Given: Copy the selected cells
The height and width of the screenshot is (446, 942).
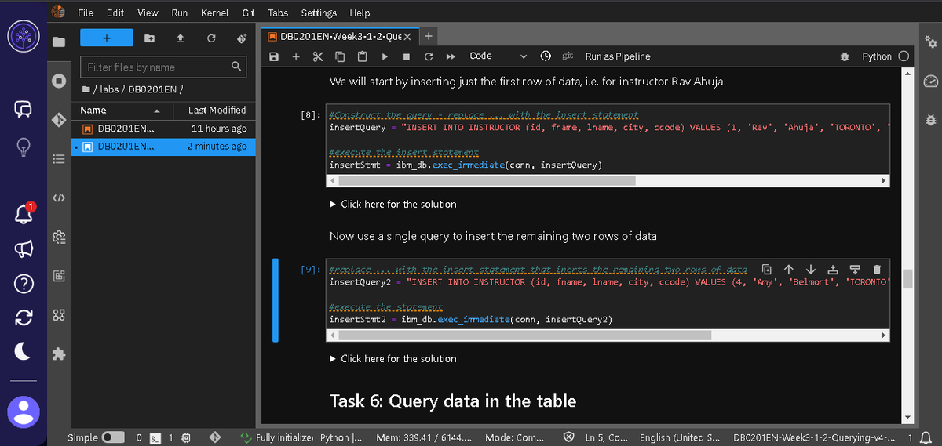Looking at the screenshot, I should click(x=340, y=56).
